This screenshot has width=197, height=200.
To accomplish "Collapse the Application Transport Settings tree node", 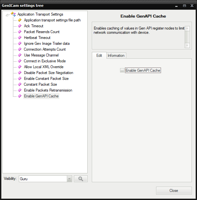I will pyautogui.click(x=7, y=15).
